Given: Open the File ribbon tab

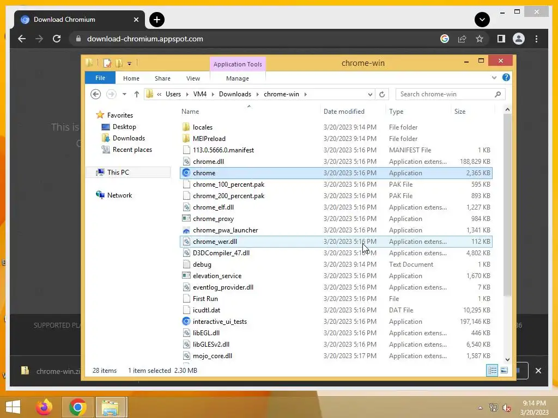Looking at the screenshot, I should coord(100,78).
